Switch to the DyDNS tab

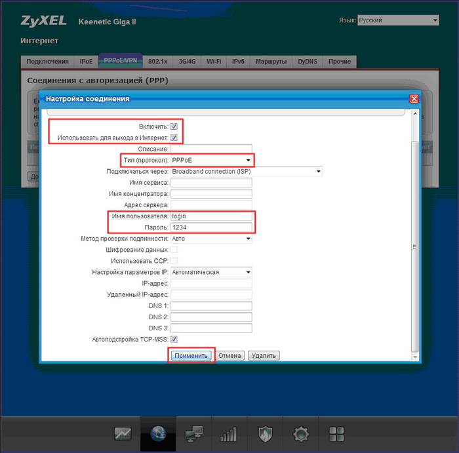tap(308, 62)
